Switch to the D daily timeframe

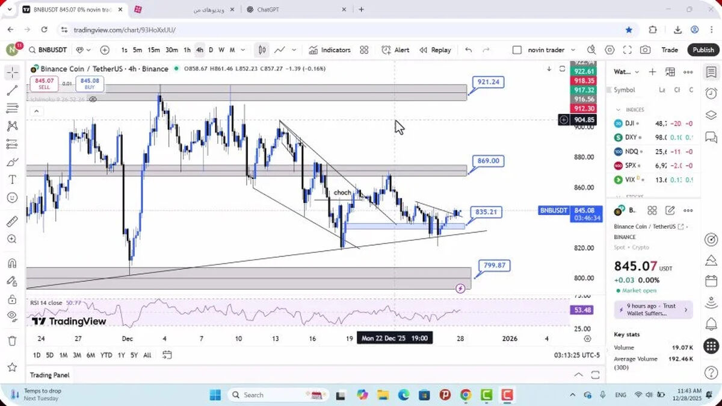pos(211,50)
